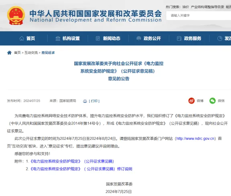Open the ndrc.gov.cn hyperlink in text
The width and height of the screenshot is (231, 196).
(x=195, y=139)
